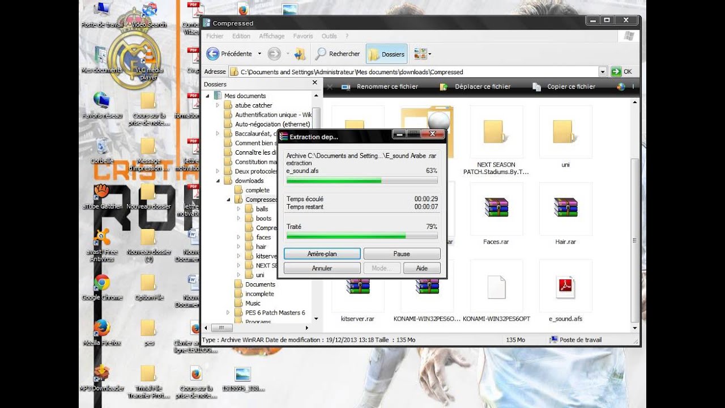Open the Option File desktop folder
This screenshot has width=725, height=408.
148,287
